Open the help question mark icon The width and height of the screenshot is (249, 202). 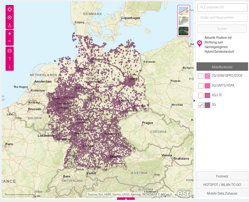(9, 59)
